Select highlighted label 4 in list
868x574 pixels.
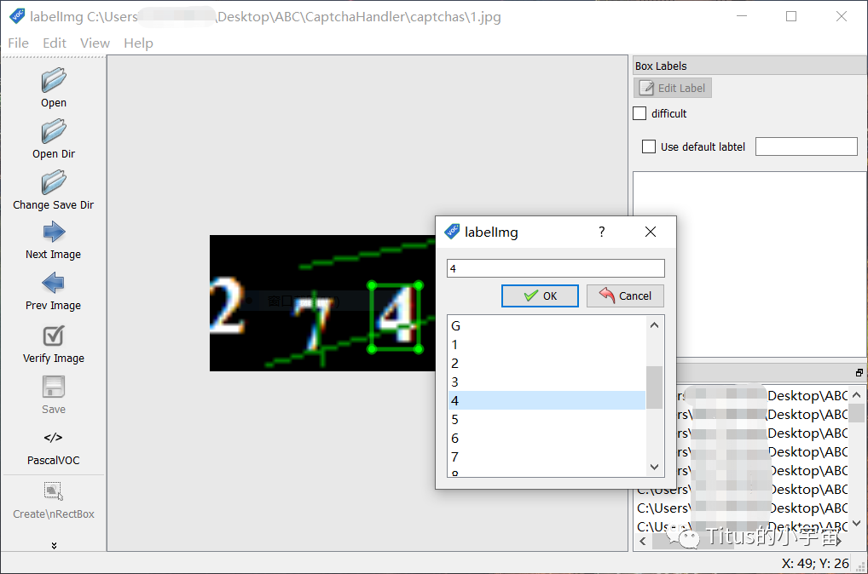547,400
